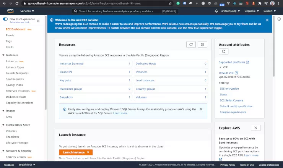
Task: Dismiss the SQL Server Launch Wizard notice
Action: [201, 109]
